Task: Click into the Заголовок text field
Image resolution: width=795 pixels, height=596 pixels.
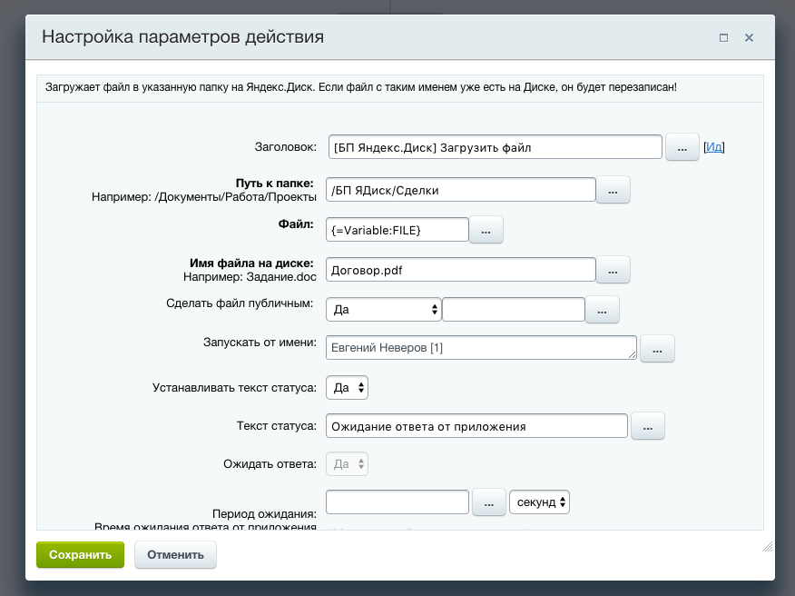Action: tap(495, 147)
